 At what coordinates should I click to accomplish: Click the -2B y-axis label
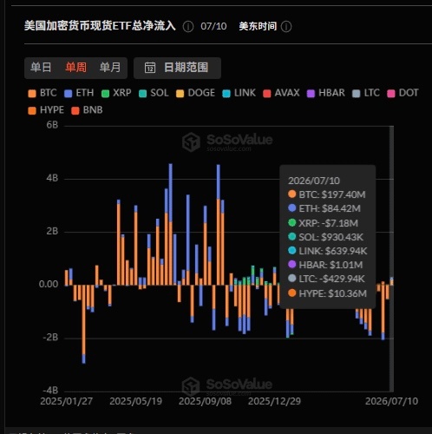point(51,338)
